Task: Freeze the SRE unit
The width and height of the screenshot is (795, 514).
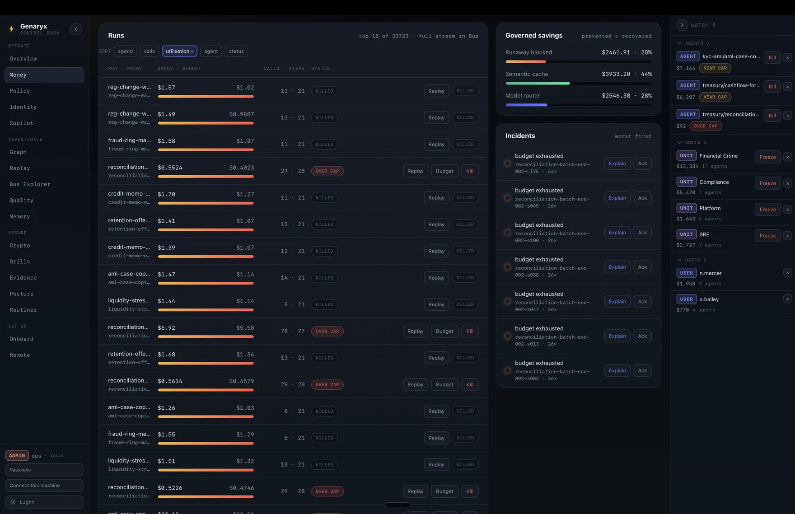Action: [768, 236]
